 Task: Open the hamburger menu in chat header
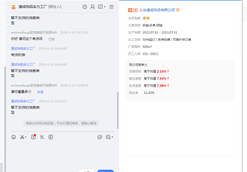pyautogui.click(x=111, y=7)
